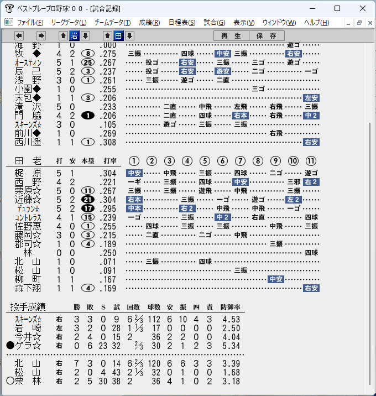Open the ファイル(F) menu
The image size is (376, 396).
(x=30, y=23)
